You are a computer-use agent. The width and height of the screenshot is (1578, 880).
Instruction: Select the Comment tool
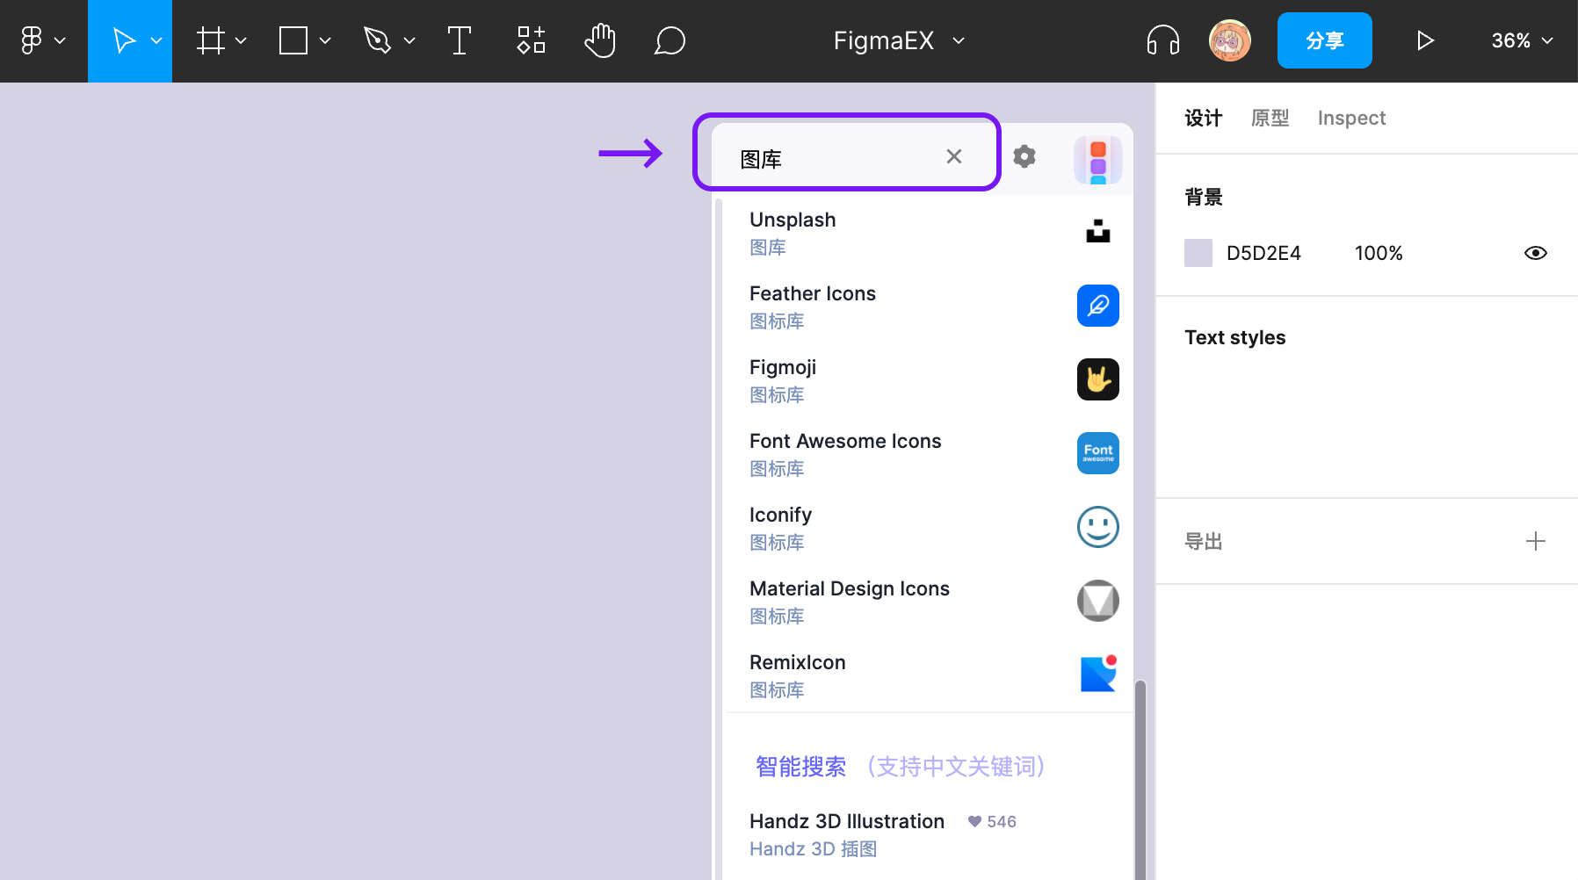670,40
